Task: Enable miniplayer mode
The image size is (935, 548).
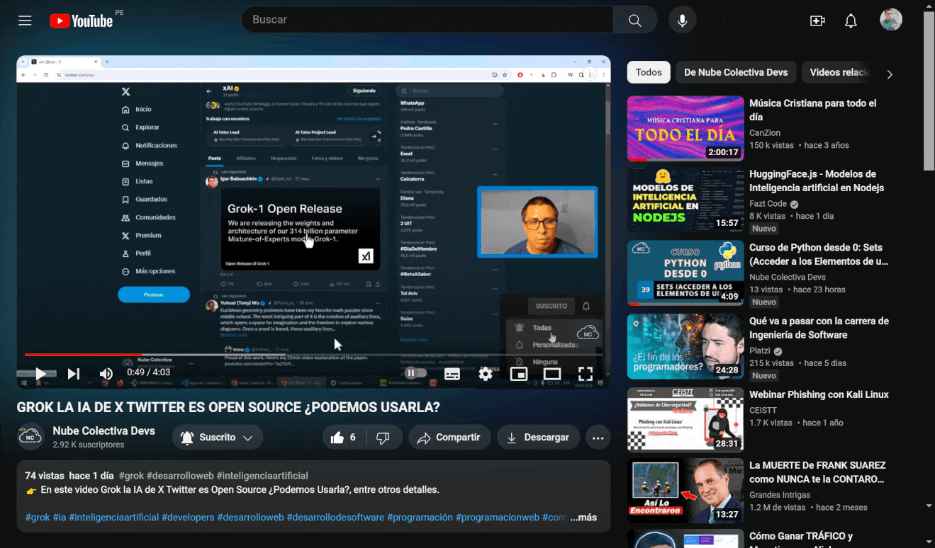Action: click(x=519, y=373)
